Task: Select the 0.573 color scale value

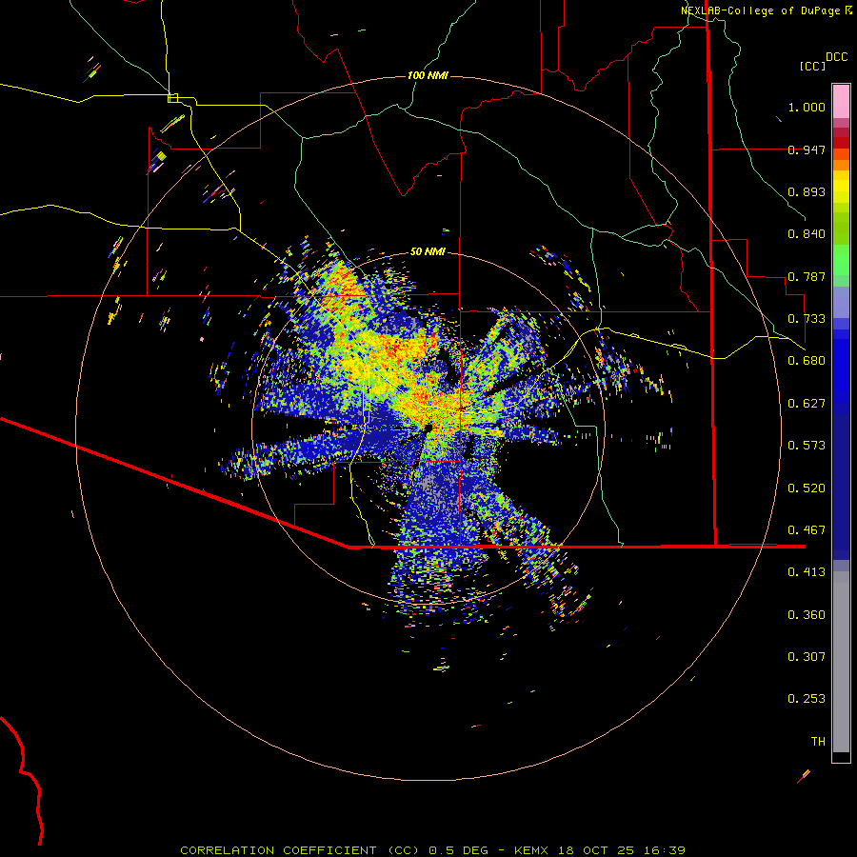Action: coord(807,446)
